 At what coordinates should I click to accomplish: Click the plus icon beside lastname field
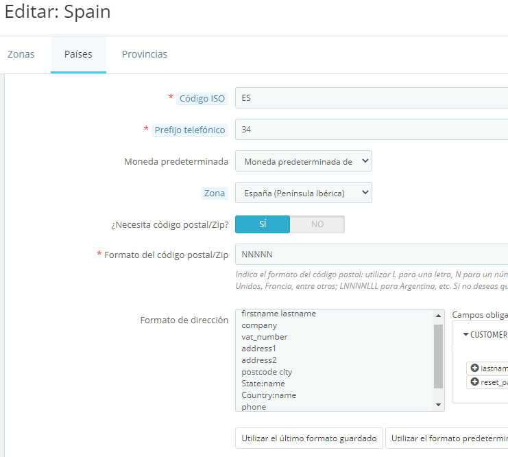tap(474, 368)
